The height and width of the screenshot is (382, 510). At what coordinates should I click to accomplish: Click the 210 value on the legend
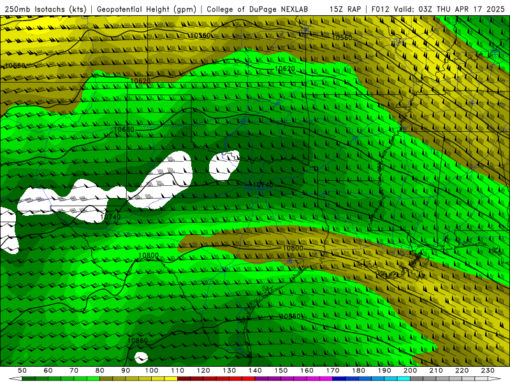click(437, 371)
